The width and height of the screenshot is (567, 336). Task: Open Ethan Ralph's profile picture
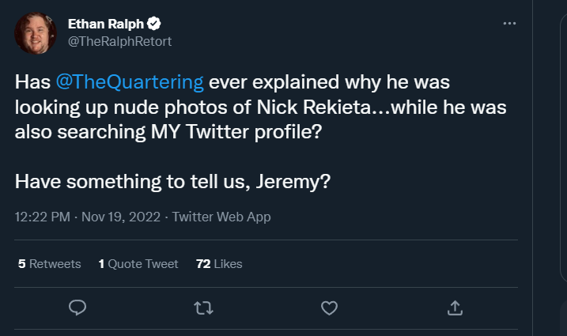click(34, 32)
